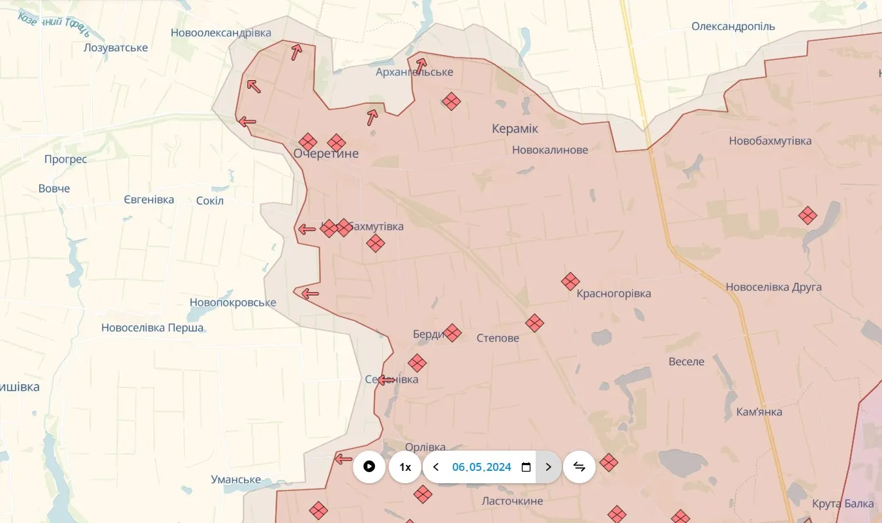
Task: Open the calendar date picker icon
Action: 526,467
